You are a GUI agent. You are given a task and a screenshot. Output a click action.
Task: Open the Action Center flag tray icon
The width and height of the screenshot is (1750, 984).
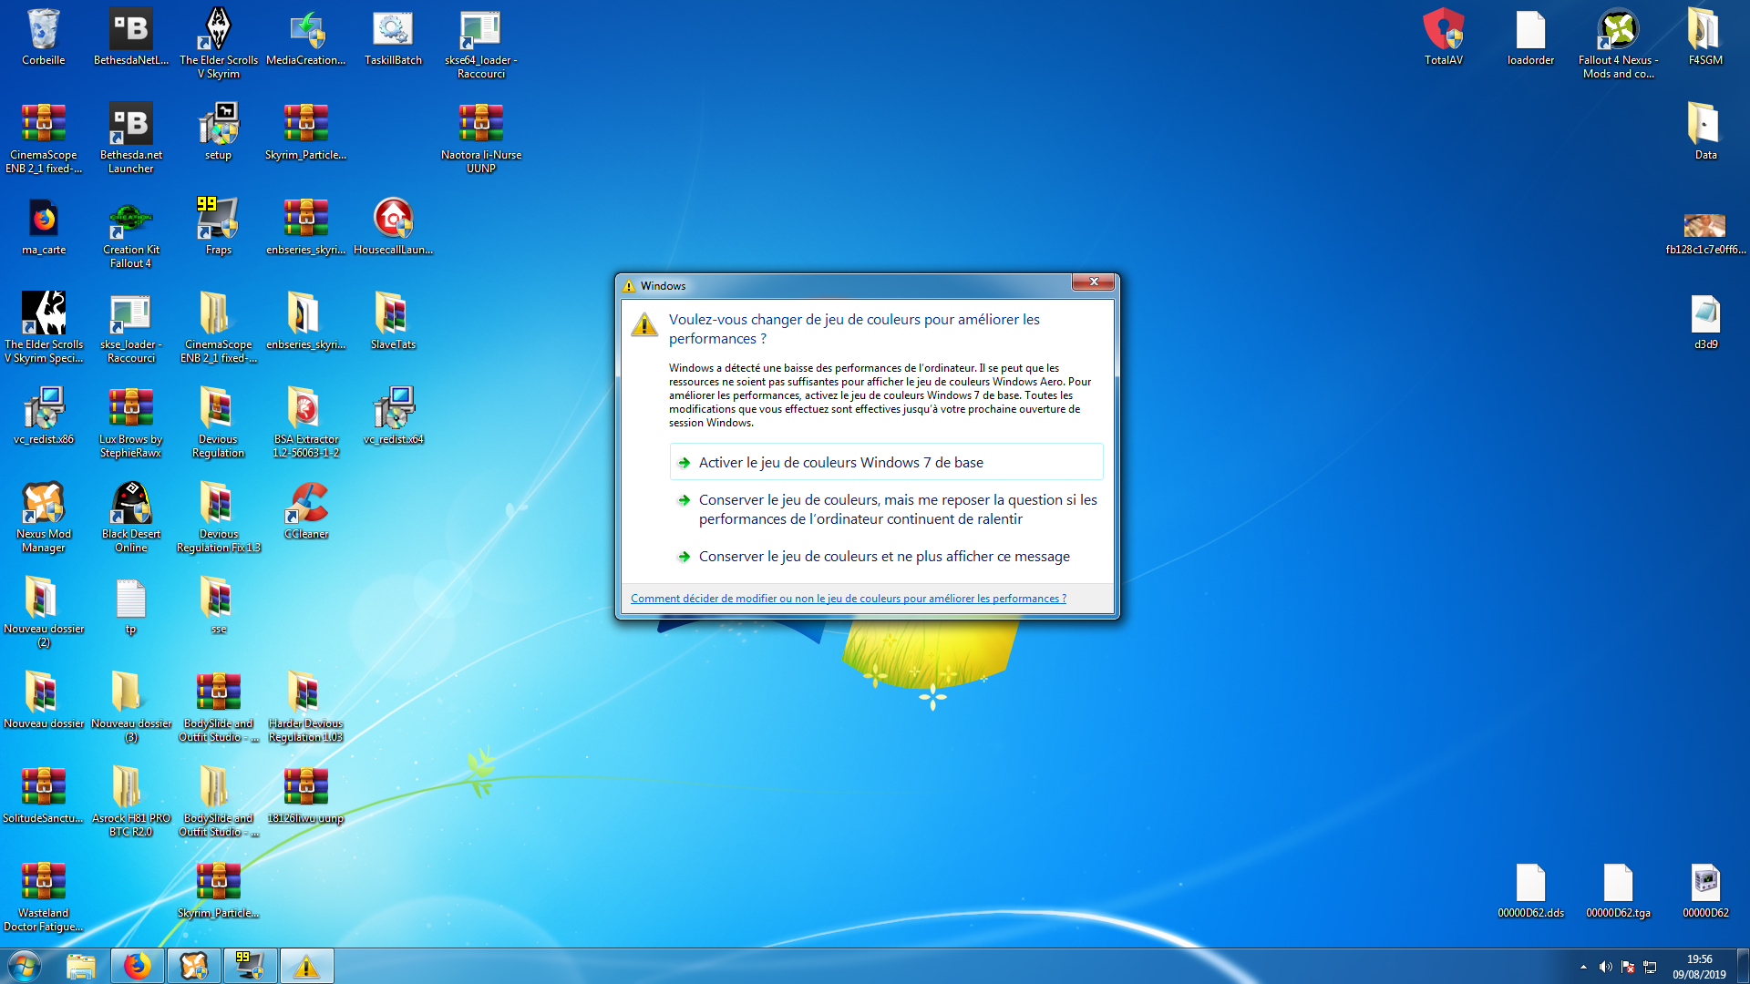(x=1628, y=967)
